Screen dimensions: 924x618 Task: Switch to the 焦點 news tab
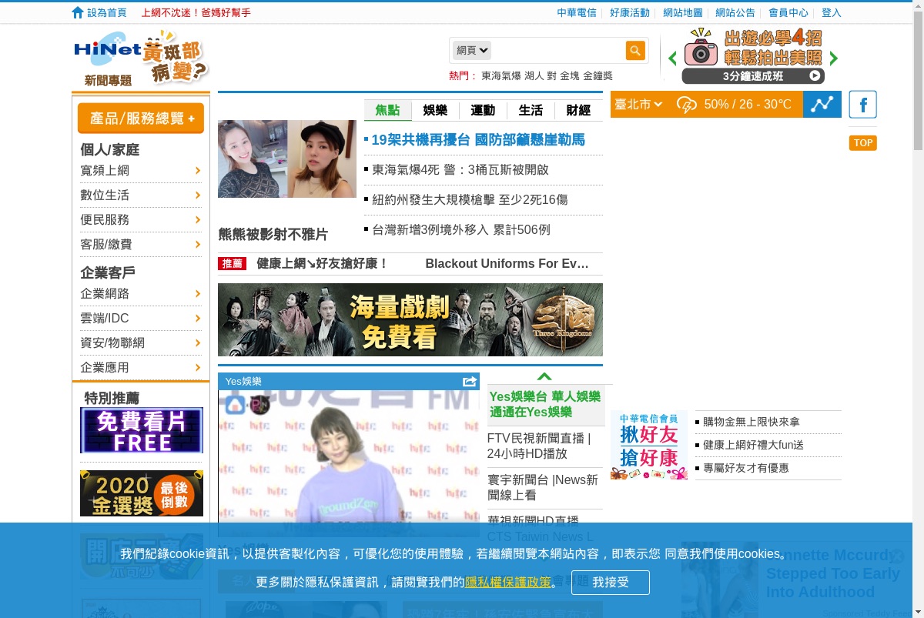pyautogui.click(x=388, y=110)
